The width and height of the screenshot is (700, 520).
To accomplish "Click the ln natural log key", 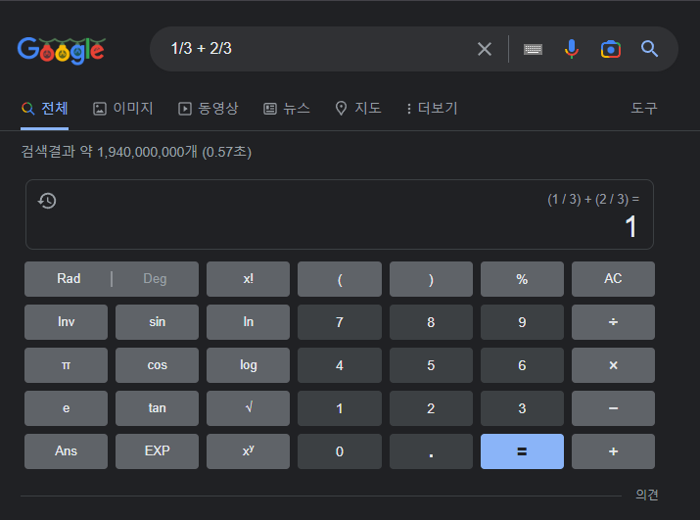I will [249, 322].
